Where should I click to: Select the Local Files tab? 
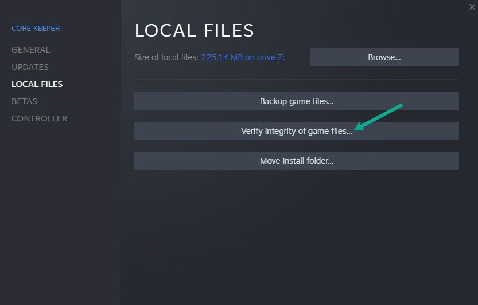tap(37, 84)
